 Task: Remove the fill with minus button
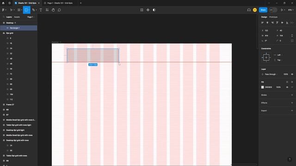[292, 87]
